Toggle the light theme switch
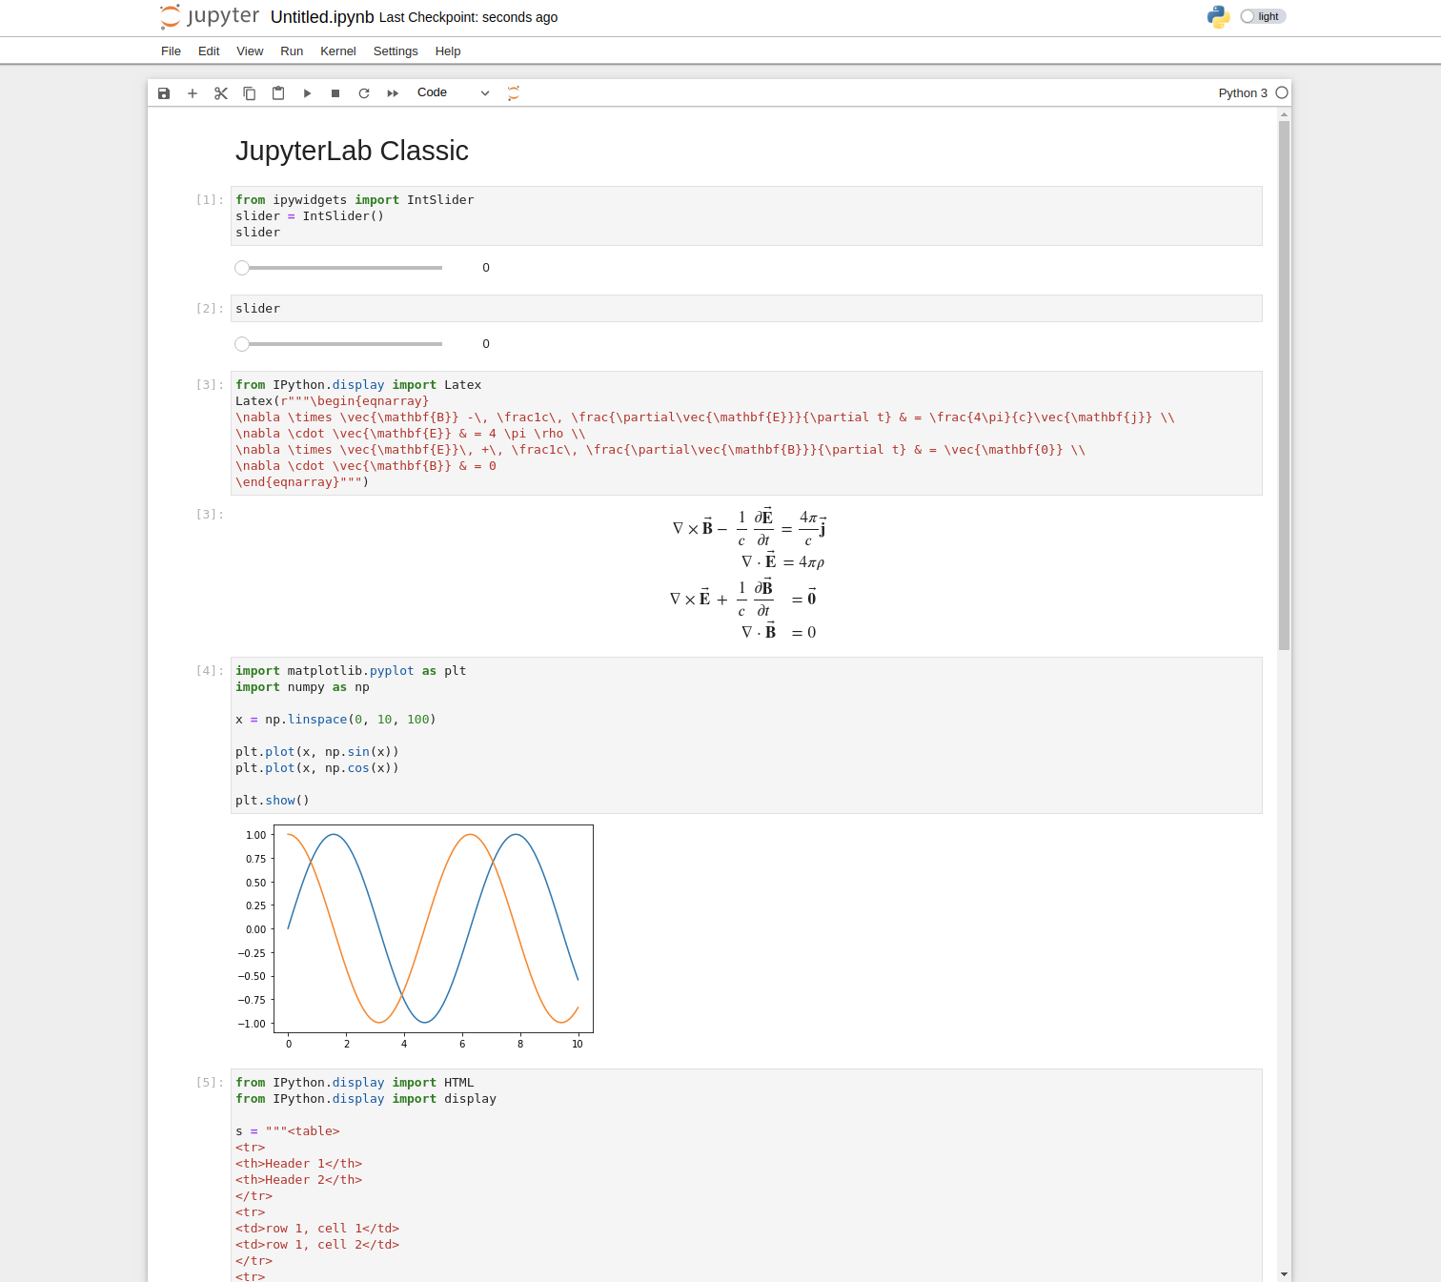 coord(1263,16)
